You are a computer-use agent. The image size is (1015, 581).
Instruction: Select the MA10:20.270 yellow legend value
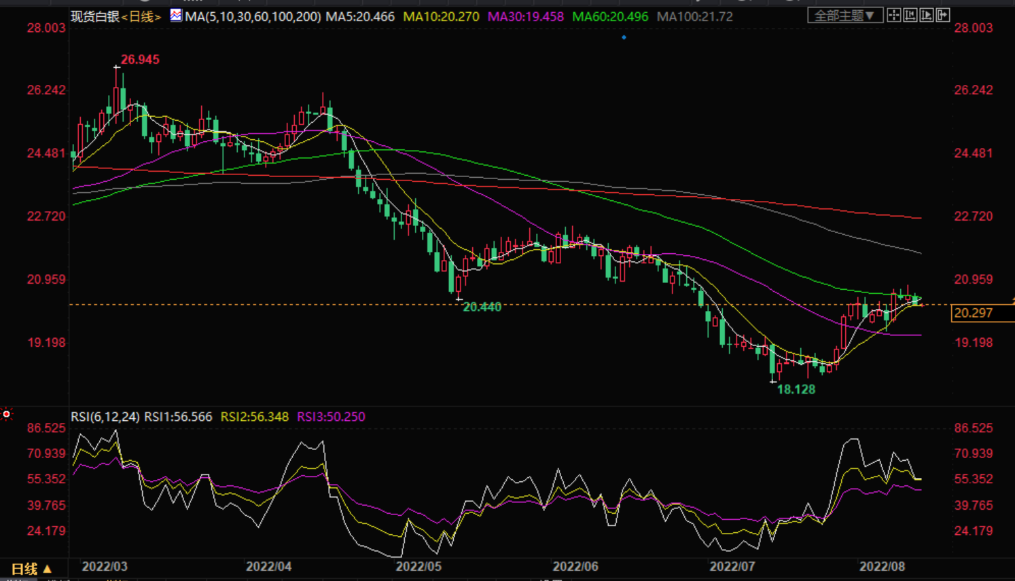click(x=441, y=16)
